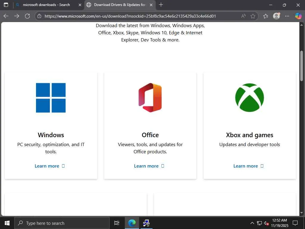Screen dimensions: 305x229
Task: Show hidden system tray icons
Action: coord(252,223)
